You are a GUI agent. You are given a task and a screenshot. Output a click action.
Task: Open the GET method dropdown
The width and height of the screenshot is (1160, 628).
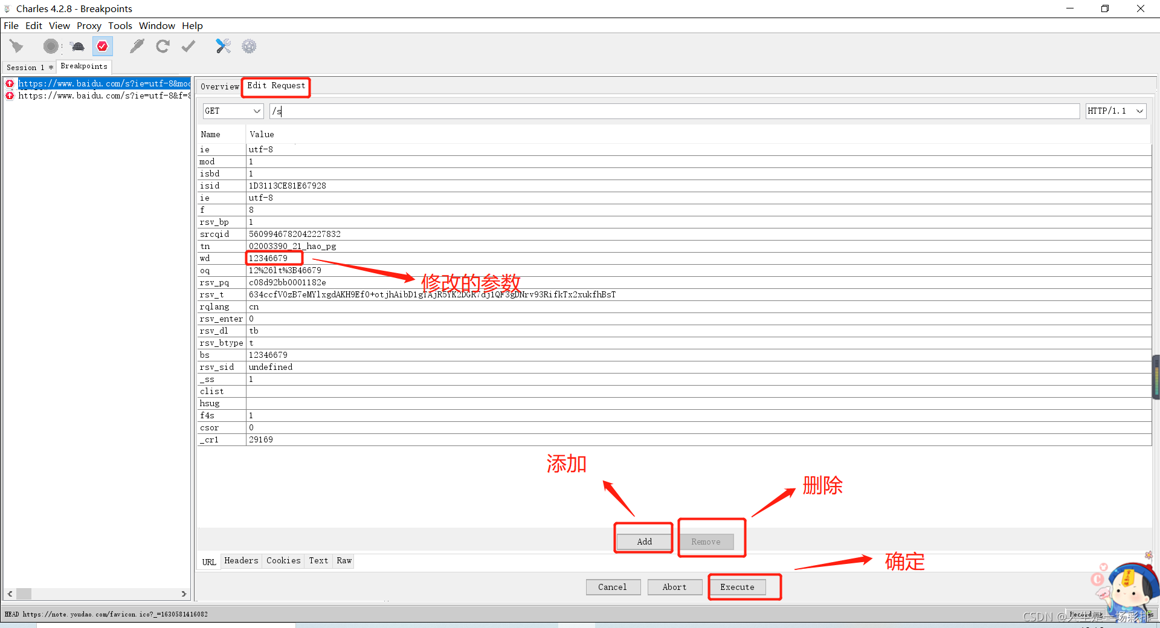(233, 111)
